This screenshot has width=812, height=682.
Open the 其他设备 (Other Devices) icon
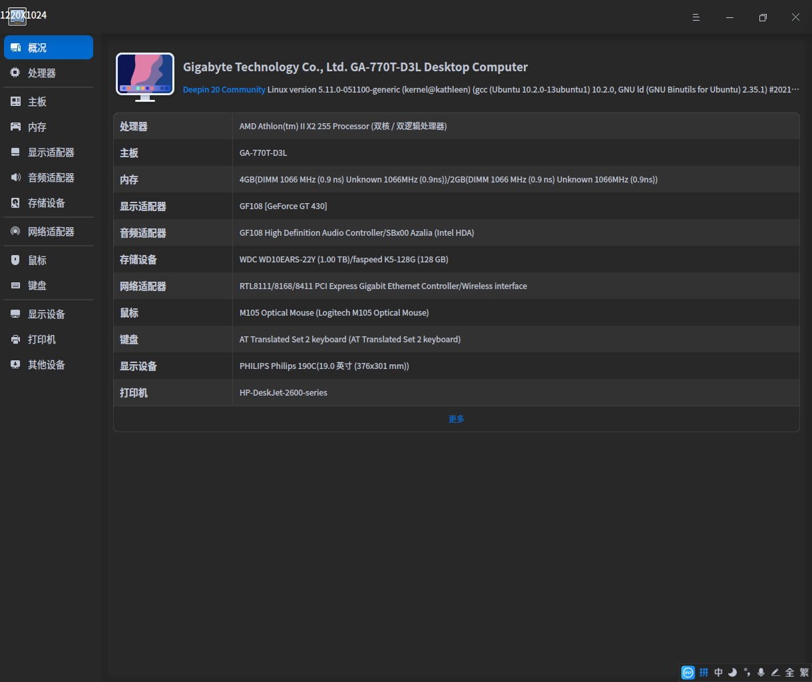[x=15, y=364]
